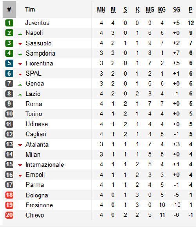Open the Juventus team link
196x227 pixels.
[x=37, y=23]
